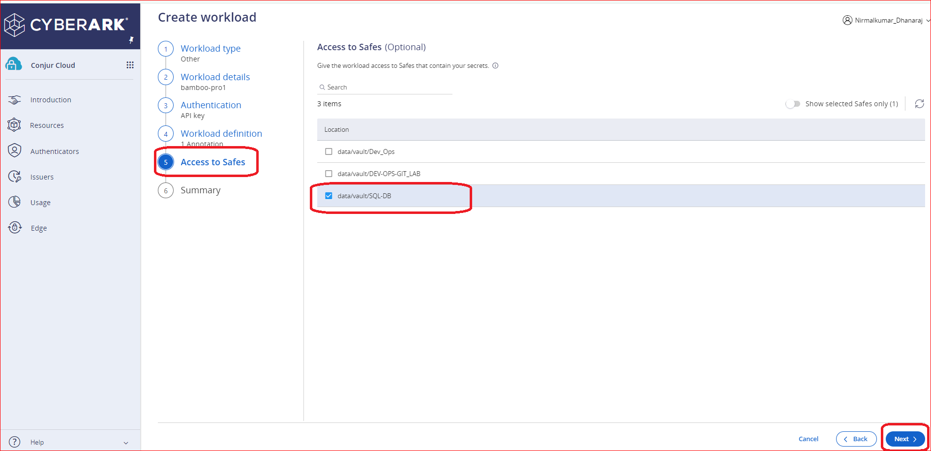The width and height of the screenshot is (931, 451).
Task: Click the Issuers sidebar icon
Action: (15, 177)
